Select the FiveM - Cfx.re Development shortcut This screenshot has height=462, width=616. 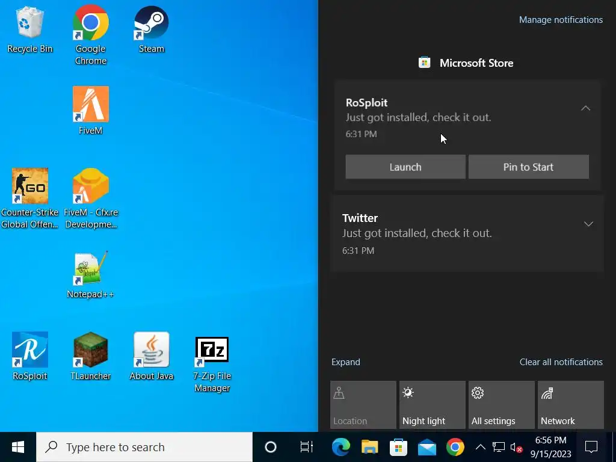click(91, 199)
